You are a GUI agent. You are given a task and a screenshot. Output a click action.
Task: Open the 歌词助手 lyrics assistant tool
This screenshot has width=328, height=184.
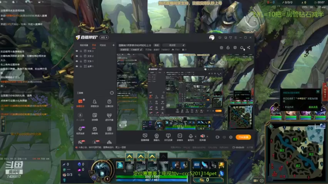109,130
